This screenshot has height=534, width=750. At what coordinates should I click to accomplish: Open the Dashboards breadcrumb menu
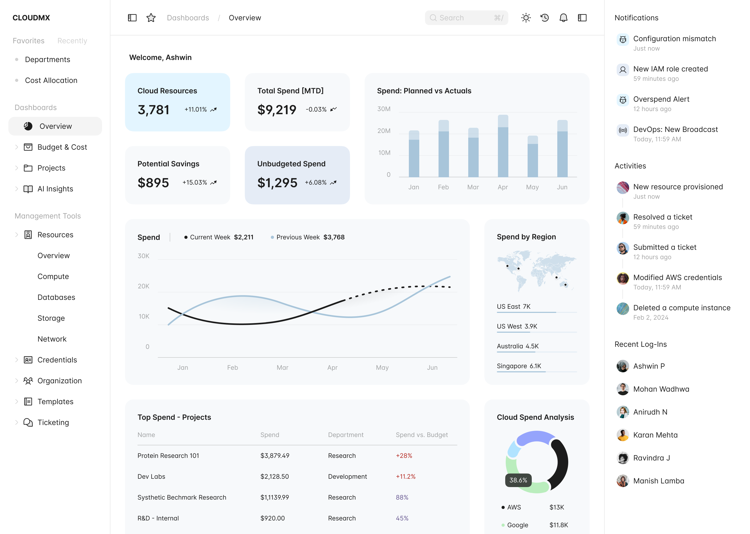[188, 18]
